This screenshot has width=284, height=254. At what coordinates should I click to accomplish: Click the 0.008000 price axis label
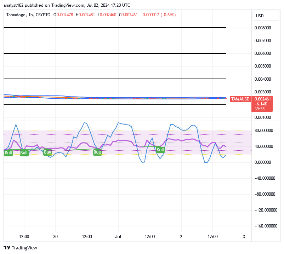click(263, 28)
